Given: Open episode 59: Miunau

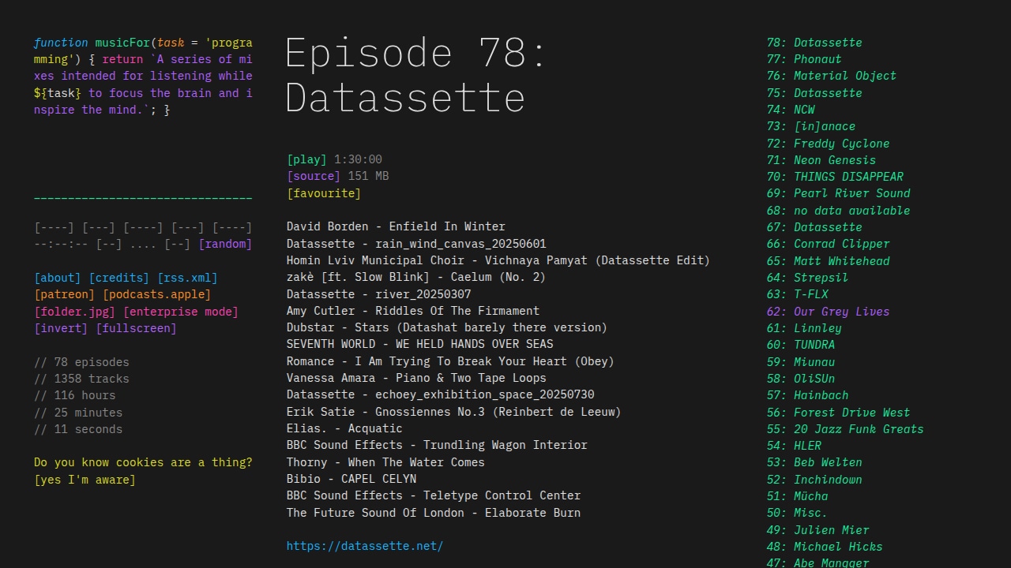Looking at the screenshot, I should click(800, 362).
